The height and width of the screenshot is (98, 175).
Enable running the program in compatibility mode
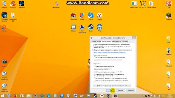95,57
